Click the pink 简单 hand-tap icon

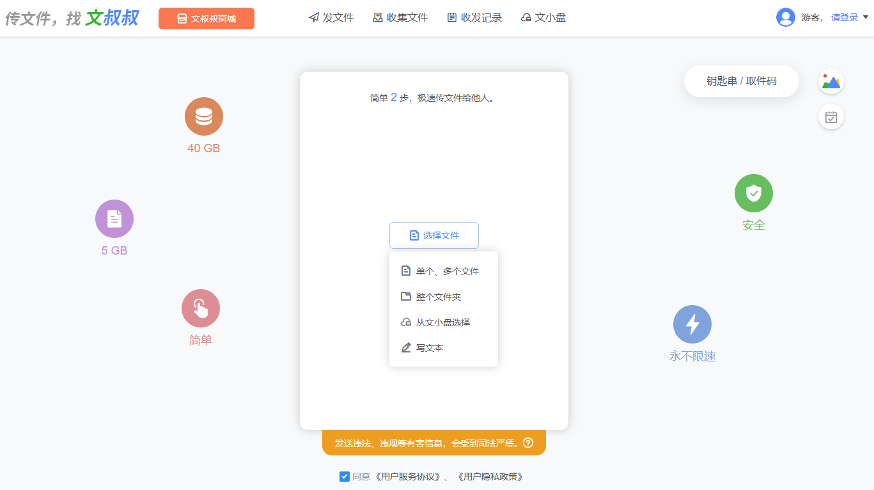[x=201, y=308]
